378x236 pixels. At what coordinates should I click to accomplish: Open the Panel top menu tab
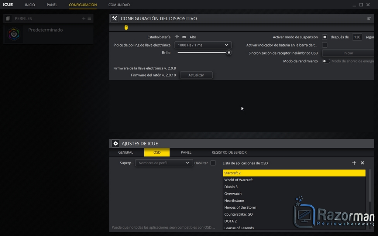[52, 5]
